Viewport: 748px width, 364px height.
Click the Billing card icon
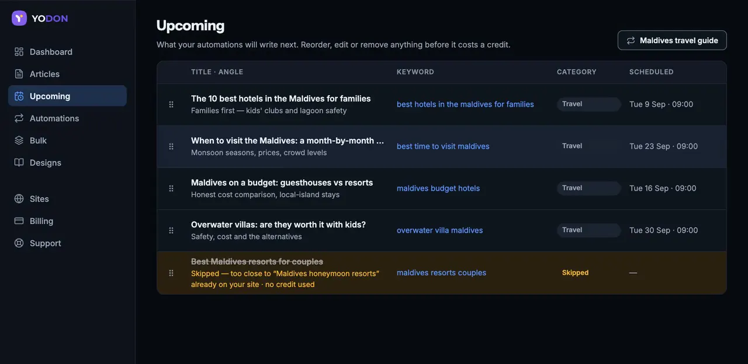tap(19, 221)
